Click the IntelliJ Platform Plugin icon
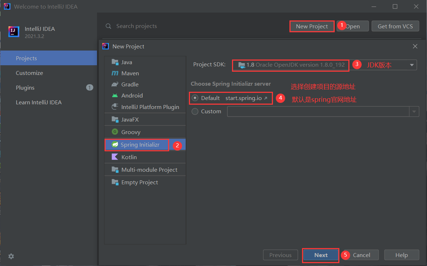The image size is (427, 266). coord(115,107)
